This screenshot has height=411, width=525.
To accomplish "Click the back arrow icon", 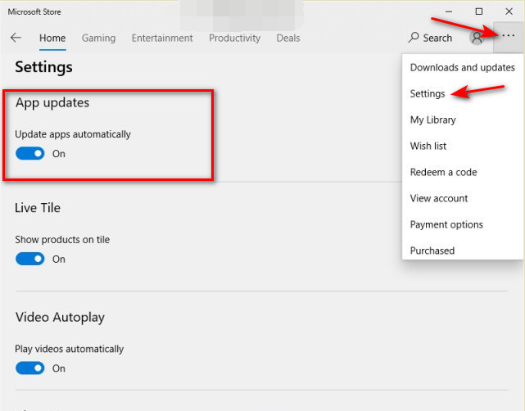I will pos(16,38).
